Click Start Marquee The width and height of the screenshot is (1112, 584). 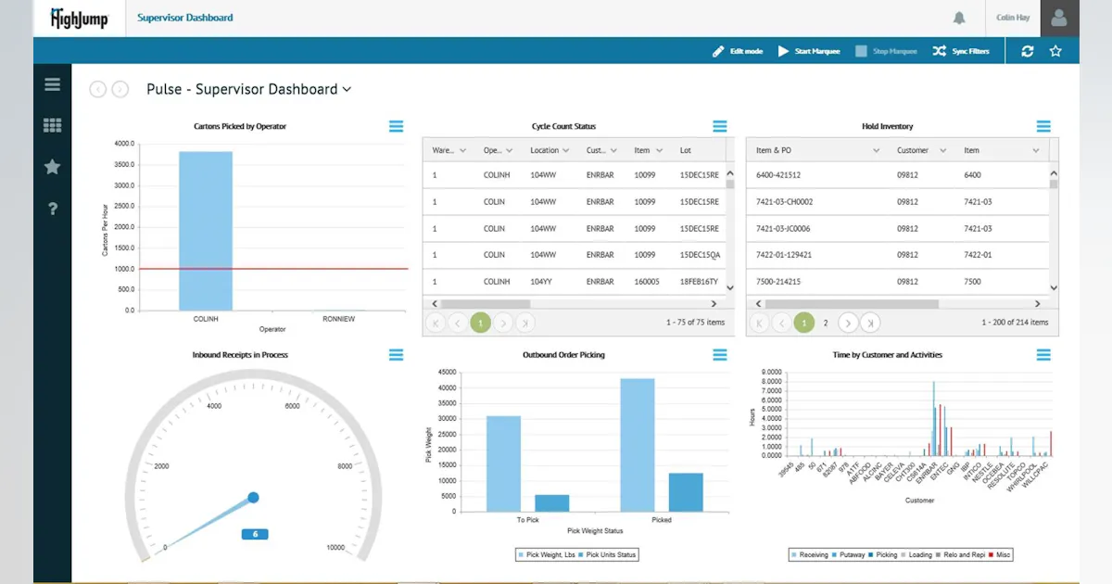pos(809,51)
